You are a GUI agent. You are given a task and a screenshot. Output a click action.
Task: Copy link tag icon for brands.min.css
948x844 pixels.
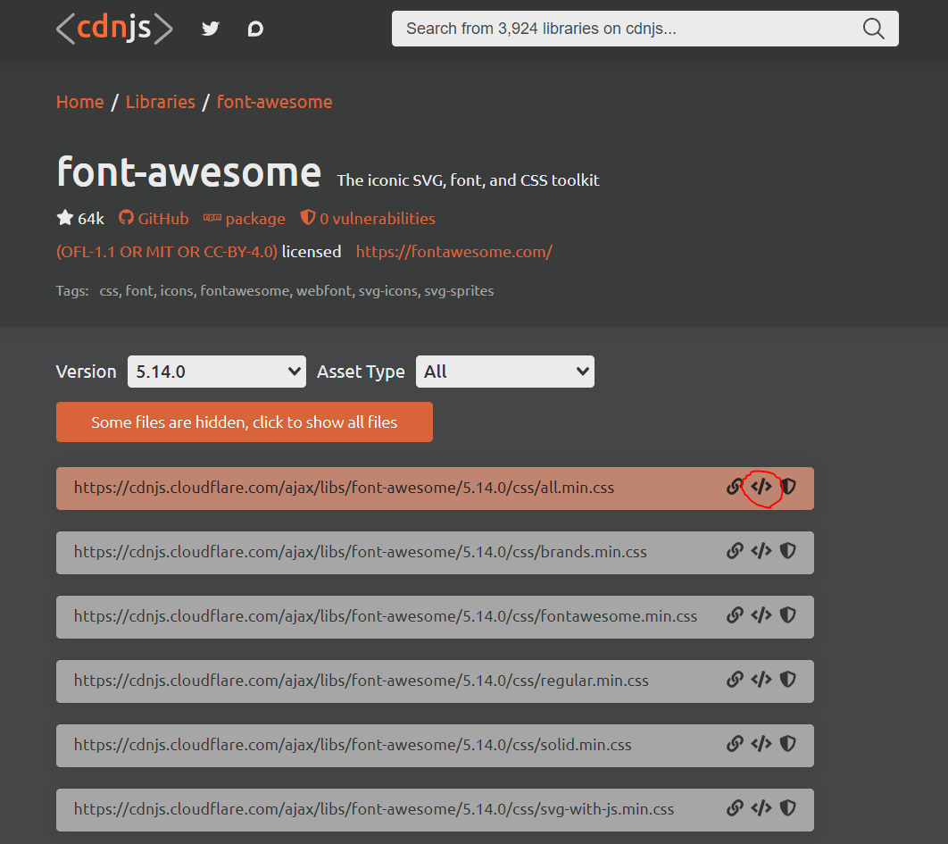click(761, 550)
